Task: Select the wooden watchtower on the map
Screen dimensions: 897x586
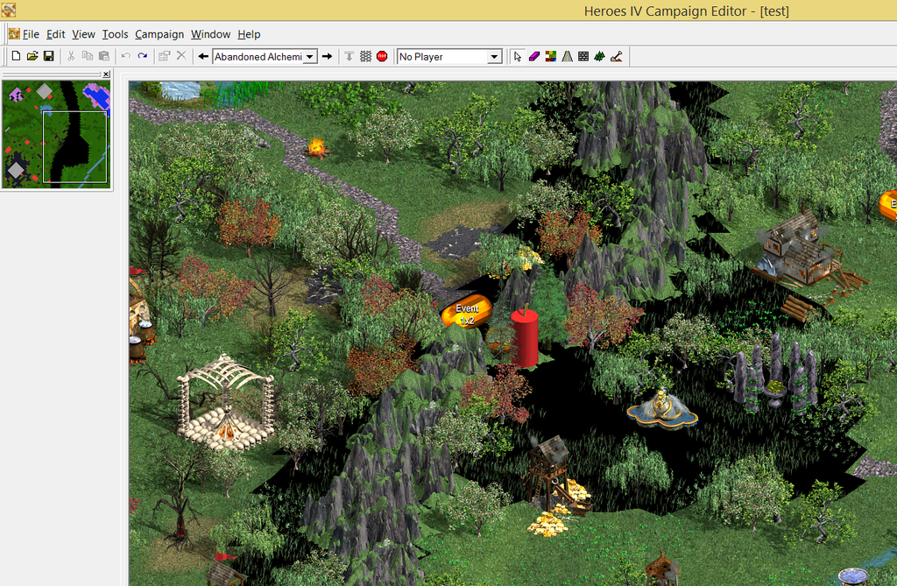Action: pyautogui.click(x=550, y=471)
